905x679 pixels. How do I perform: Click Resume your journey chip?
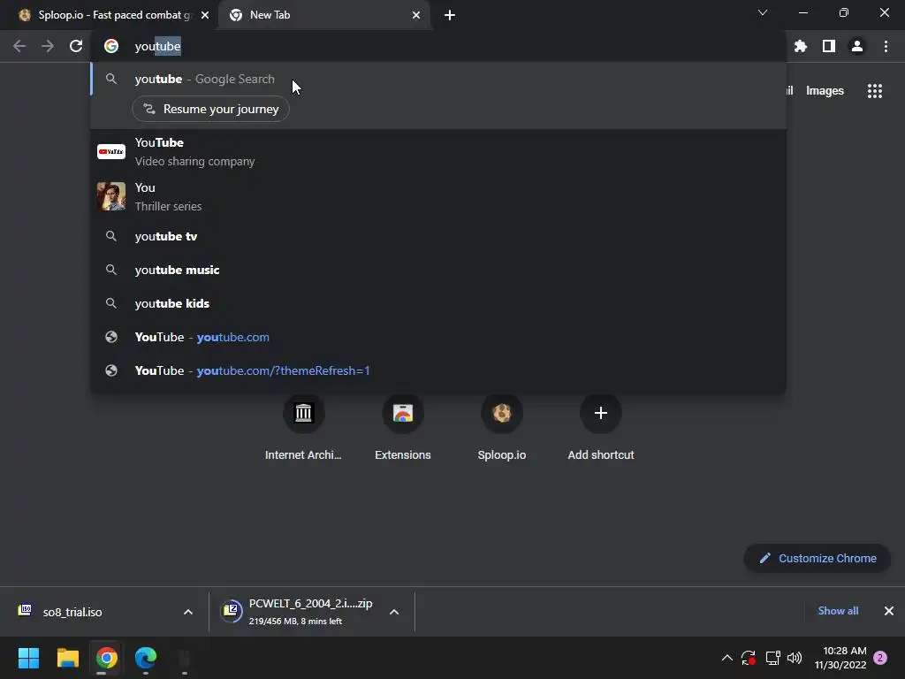pyautogui.click(x=210, y=109)
